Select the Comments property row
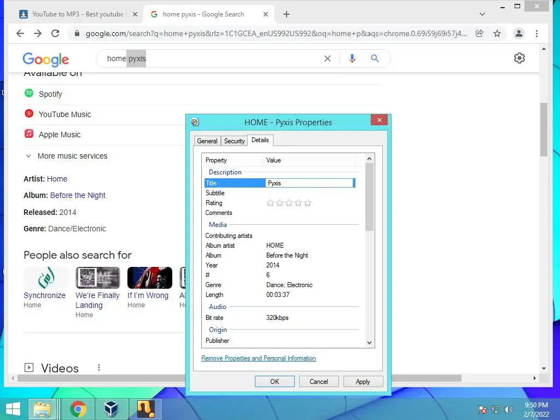The image size is (560, 420). [x=279, y=213]
